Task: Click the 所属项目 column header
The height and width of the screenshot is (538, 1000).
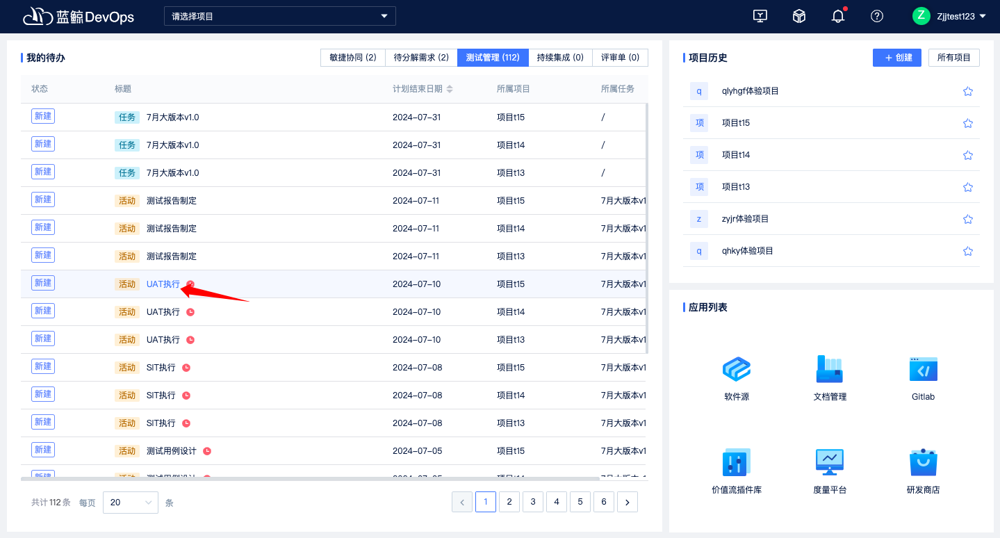Action: pos(514,89)
